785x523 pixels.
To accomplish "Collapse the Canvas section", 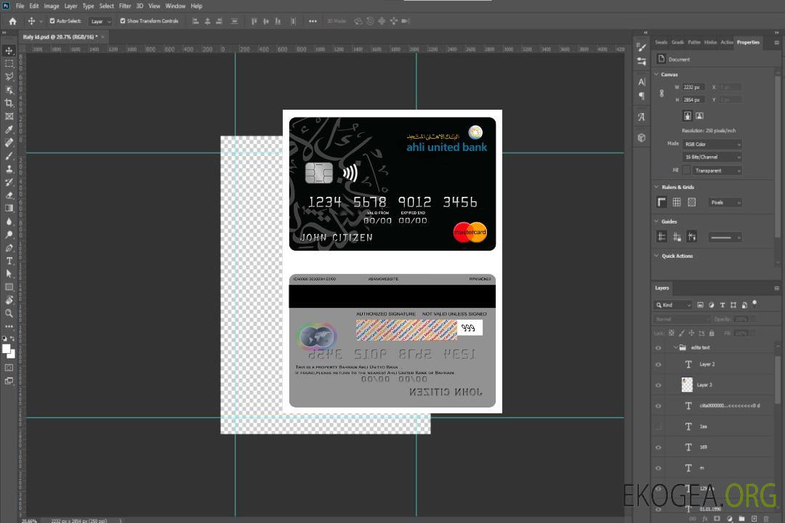I will pyautogui.click(x=656, y=74).
